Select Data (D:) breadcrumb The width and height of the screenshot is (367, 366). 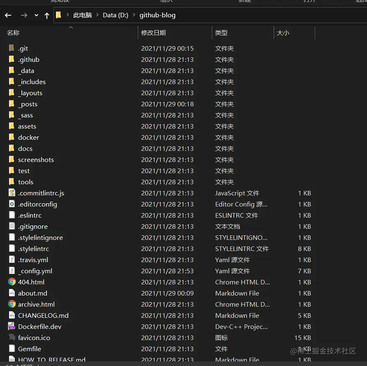point(116,15)
